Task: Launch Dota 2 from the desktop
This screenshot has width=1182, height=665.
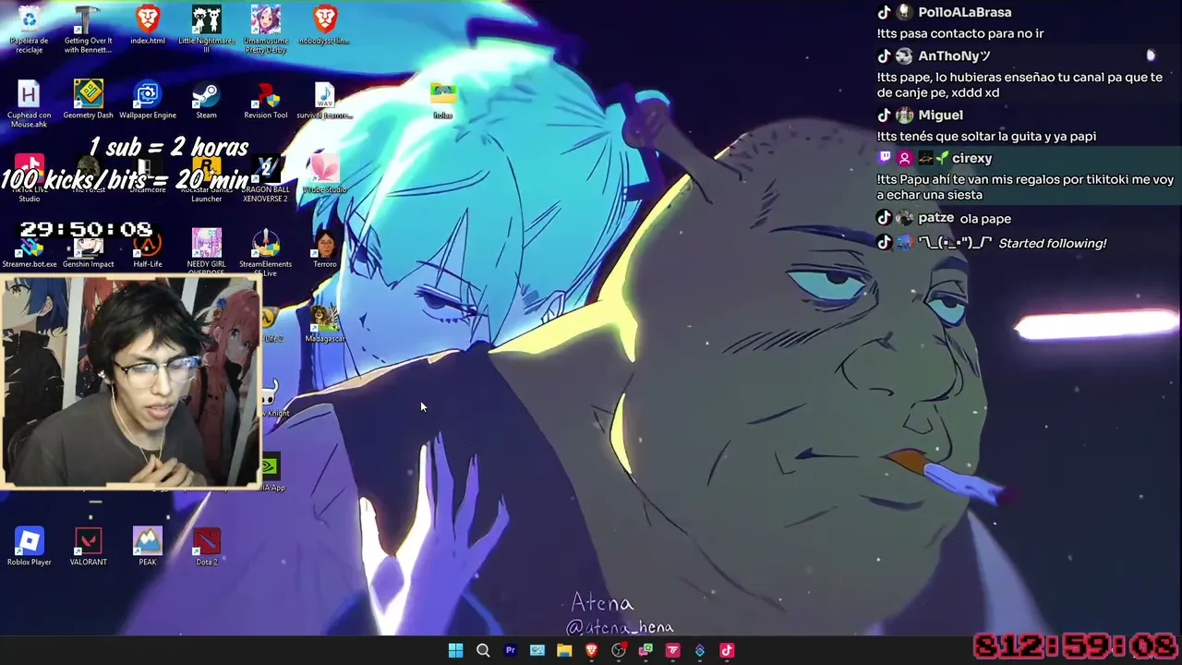Action: click(x=207, y=545)
